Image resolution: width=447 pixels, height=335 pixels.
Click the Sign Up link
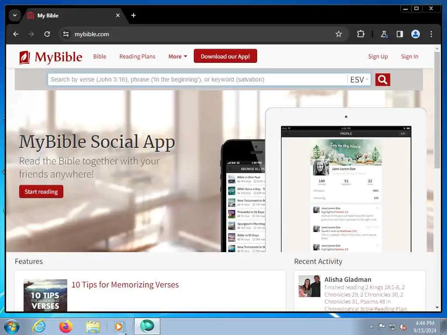[378, 56]
